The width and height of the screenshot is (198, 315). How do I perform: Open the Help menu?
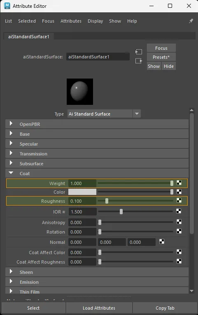point(132,21)
